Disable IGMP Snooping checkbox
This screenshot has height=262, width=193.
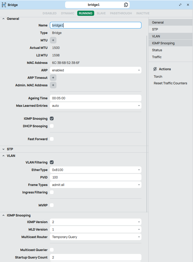52,119
